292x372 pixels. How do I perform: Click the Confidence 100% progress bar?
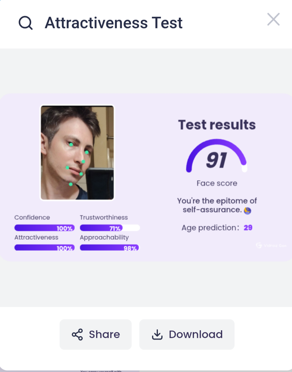tap(44, 228)
